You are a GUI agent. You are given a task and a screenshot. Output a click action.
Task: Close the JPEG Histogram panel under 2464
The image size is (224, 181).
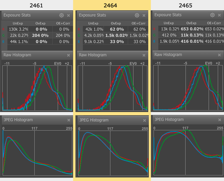point(144,120)
